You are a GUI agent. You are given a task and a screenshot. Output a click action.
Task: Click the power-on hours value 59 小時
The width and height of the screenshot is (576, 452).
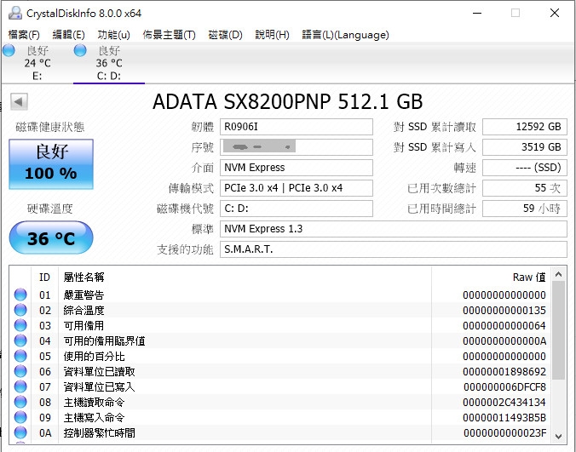tap(525, 209)
